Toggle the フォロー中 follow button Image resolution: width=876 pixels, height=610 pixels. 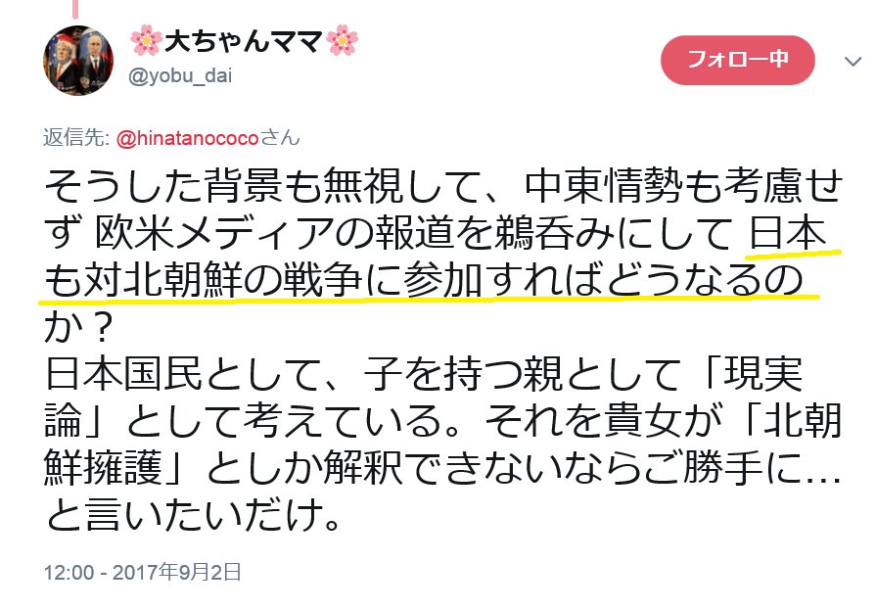point(737,60)
